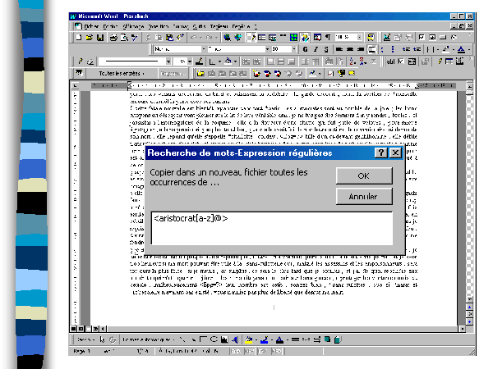Click the Open document icon

[90, 37]
